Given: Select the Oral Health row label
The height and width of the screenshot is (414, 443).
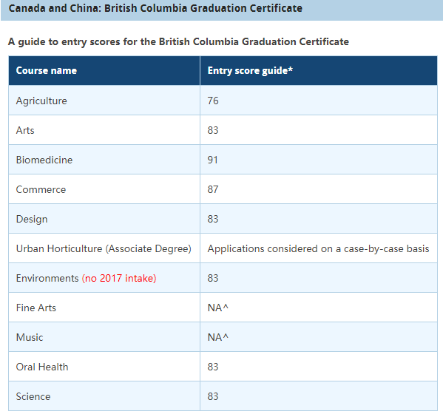Looking at the screenshot, I should pyautogui.click(x=42, y=367).
